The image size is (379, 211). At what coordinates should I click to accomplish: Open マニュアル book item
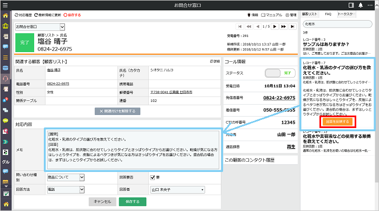(x=271, y=15)
